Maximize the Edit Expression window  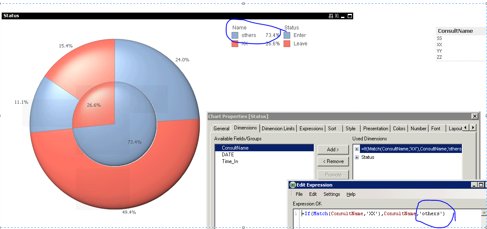pyautogui.click(x=481, y=185)
